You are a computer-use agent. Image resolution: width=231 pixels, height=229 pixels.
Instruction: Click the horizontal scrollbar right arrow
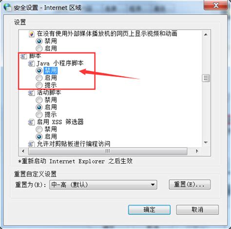click(x=197, y=151)
